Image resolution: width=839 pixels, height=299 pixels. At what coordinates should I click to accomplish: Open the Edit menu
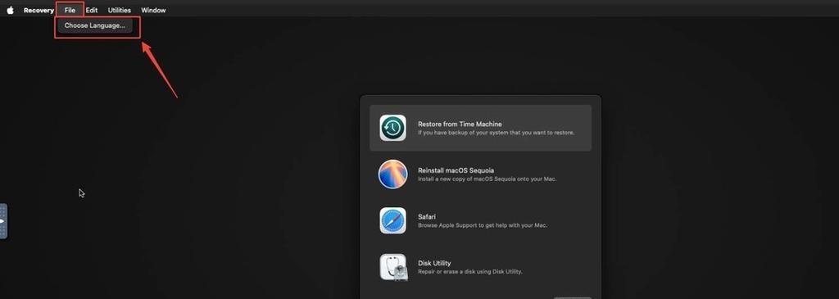92,10
